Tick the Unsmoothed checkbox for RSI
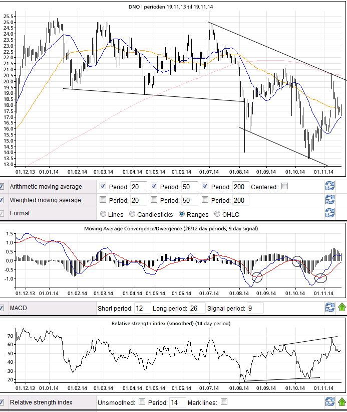Screen dimensions: 347x412 (x=142, y=402)
